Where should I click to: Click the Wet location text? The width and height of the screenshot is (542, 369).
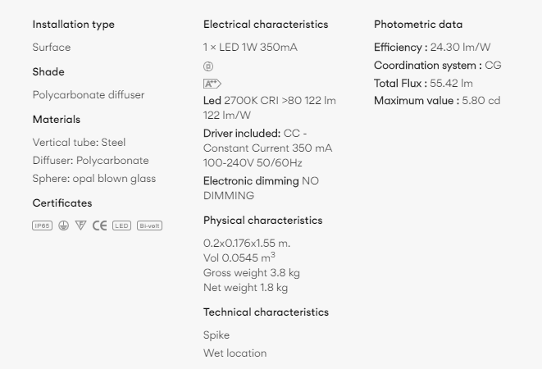(235, 353)
